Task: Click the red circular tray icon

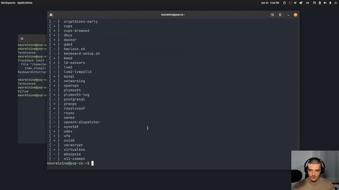Action: (290, 3)
